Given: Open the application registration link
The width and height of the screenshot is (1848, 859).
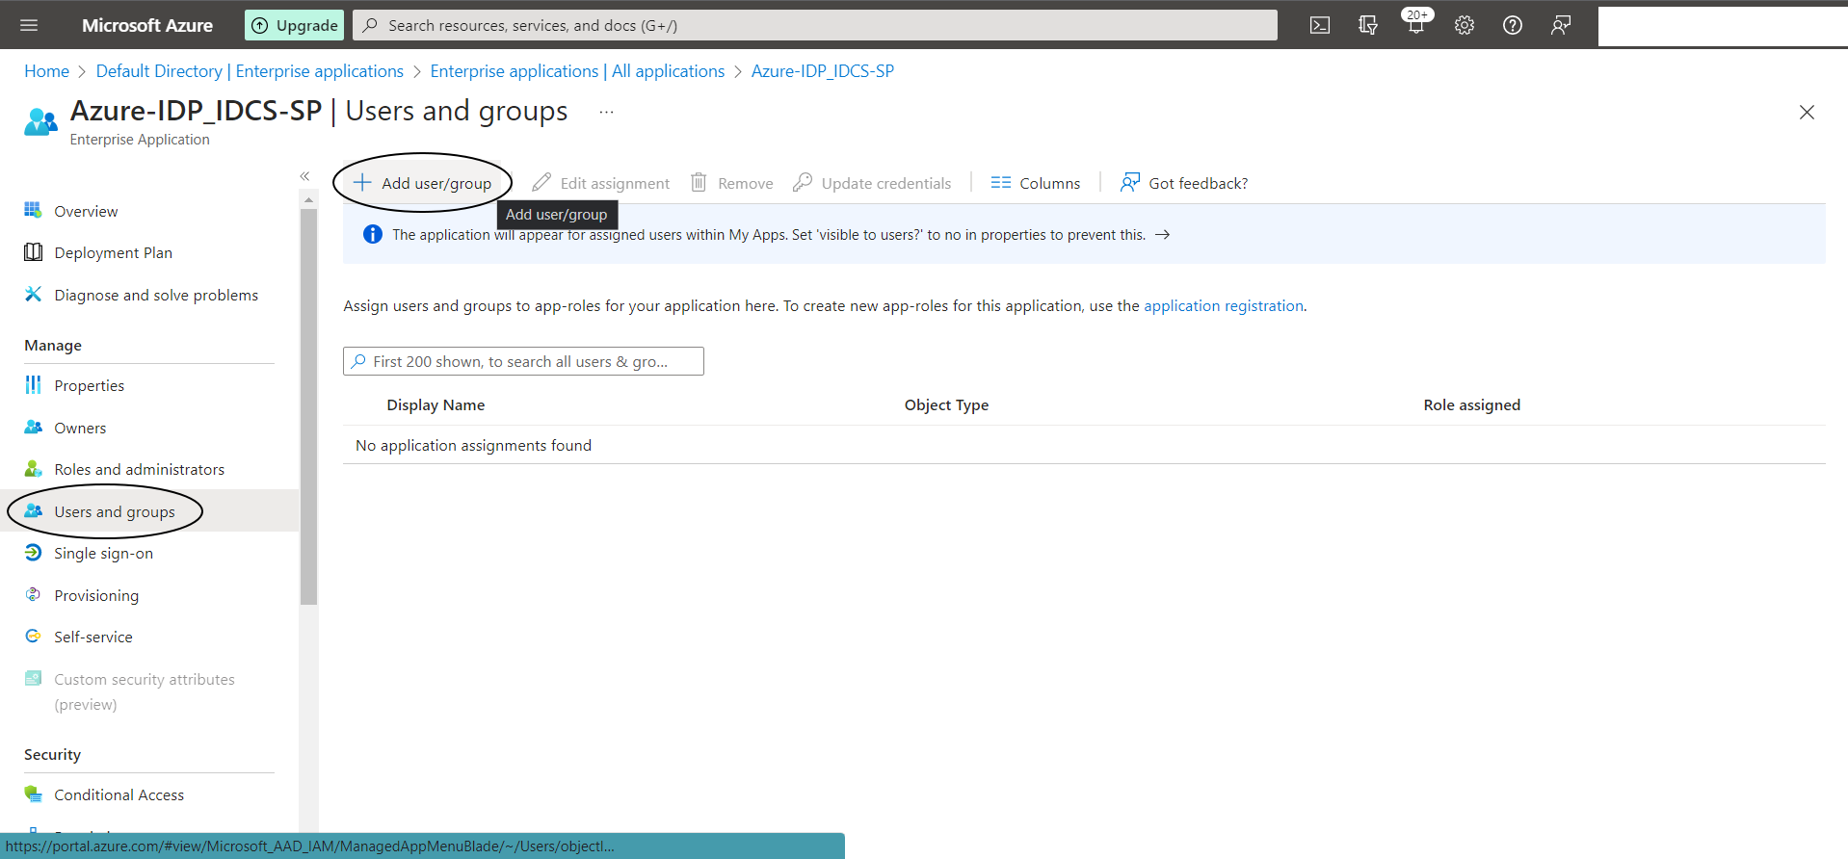Looking at the screenshot, I should pyautogui.click(x=1224, y=306).
